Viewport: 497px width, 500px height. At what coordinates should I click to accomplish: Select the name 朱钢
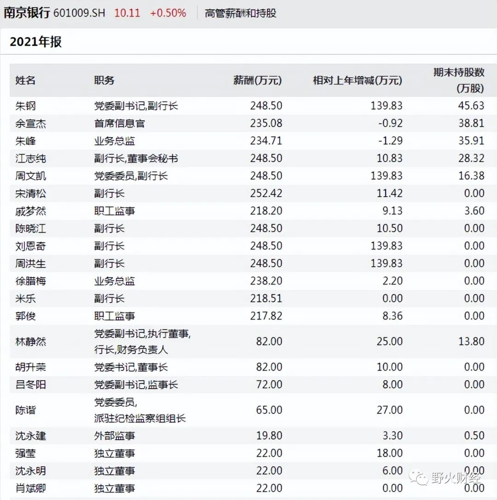click(x=25, y=106)
